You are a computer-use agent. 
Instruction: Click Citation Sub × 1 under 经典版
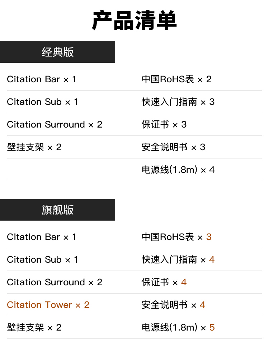pos(42,102)
